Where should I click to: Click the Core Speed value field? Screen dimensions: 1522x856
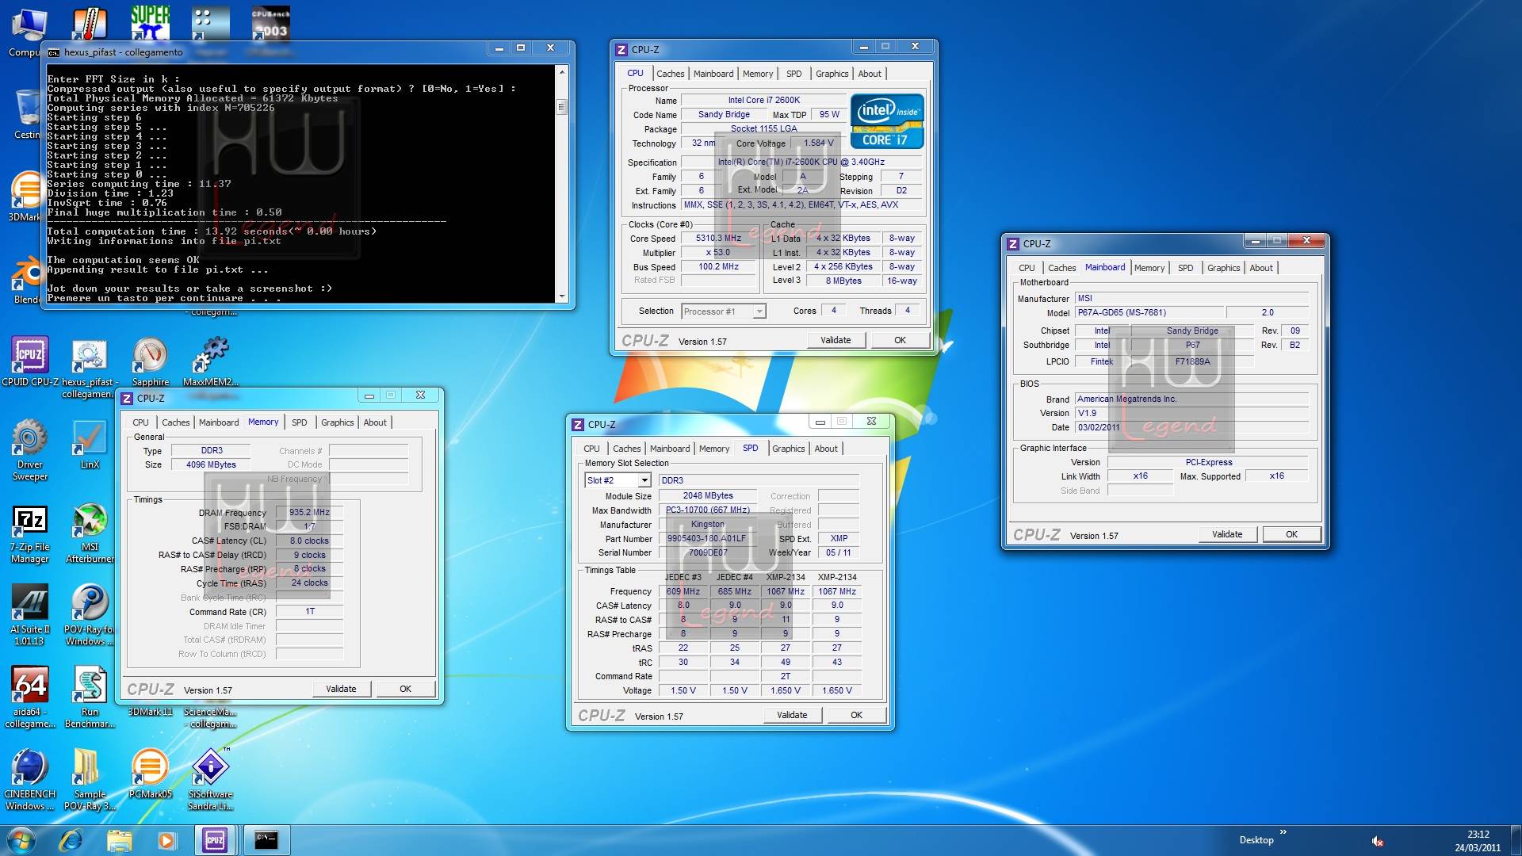tap(718, 238)
